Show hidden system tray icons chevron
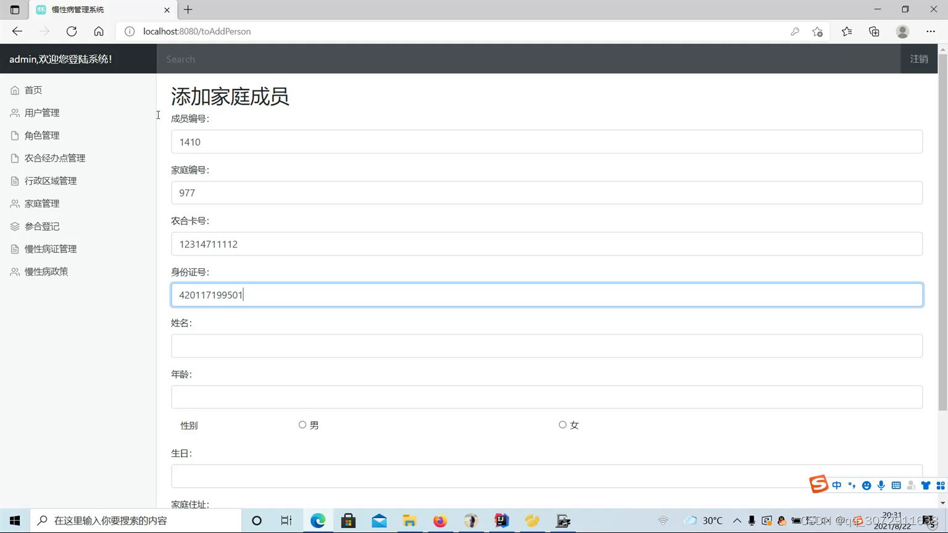Viewport: 948px width, 533px height. [x=737, y=521]
